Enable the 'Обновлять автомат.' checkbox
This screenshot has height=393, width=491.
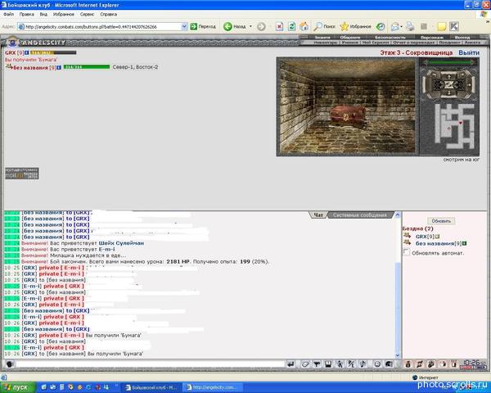407,252
